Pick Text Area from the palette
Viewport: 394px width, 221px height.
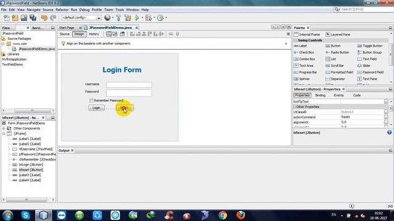[304, 66]
